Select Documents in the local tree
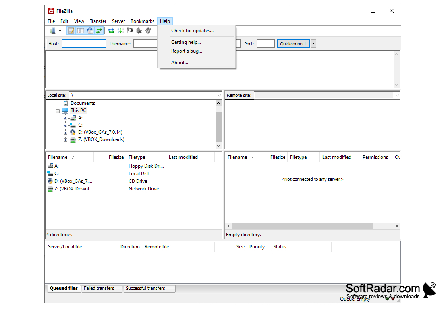446x309 pixels. [x=83, y=103]
